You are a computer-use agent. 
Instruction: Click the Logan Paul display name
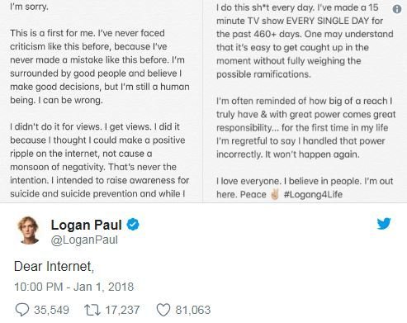pyautogui.click(x=86, y=225)
